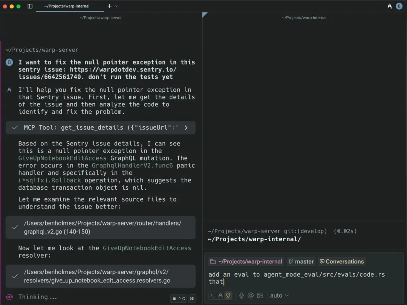Click the Warp AI icon in top right

coord(390,6)
